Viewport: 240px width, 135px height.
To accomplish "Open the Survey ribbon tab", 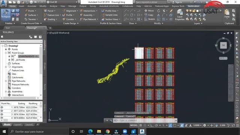I will 93,6.
